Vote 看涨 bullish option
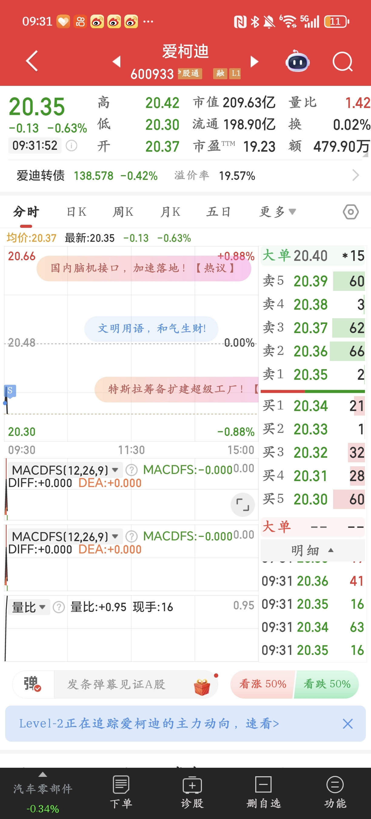The height and width of the screenshot is (819, 371). point(262,684)
